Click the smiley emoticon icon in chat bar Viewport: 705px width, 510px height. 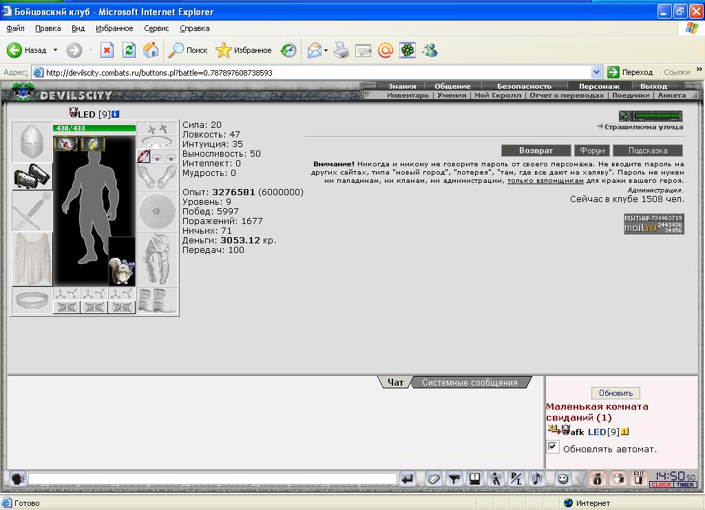(x=562, y=479)
